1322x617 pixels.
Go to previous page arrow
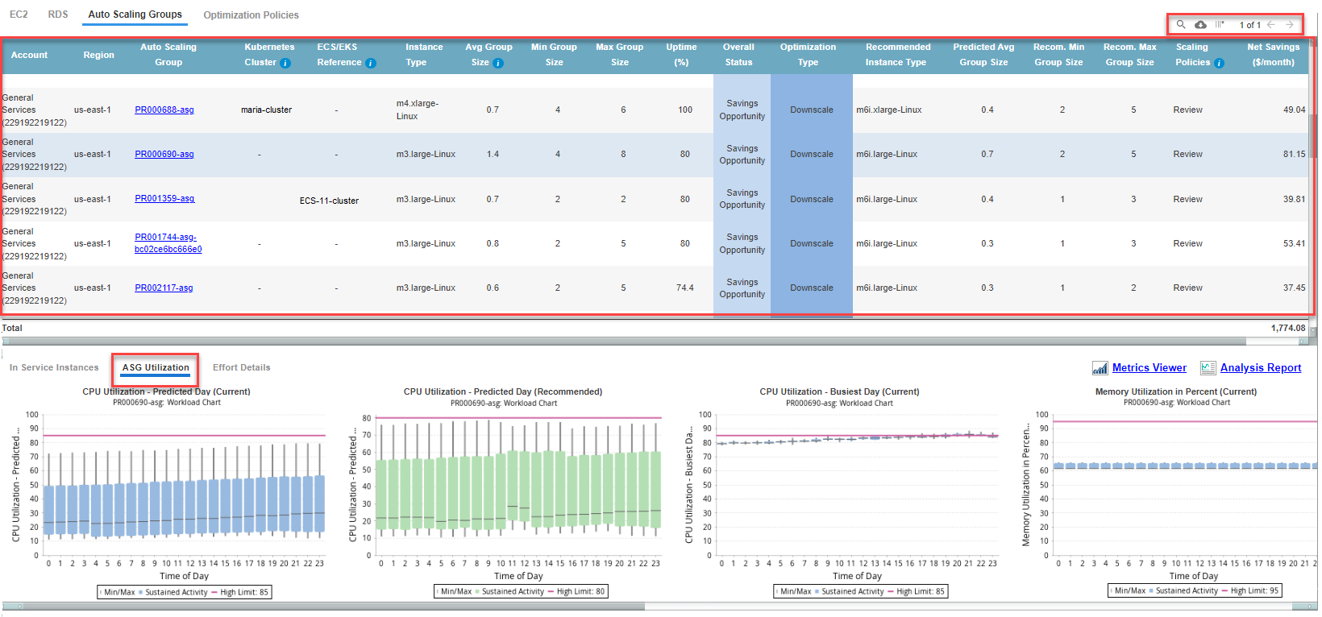1271,25
